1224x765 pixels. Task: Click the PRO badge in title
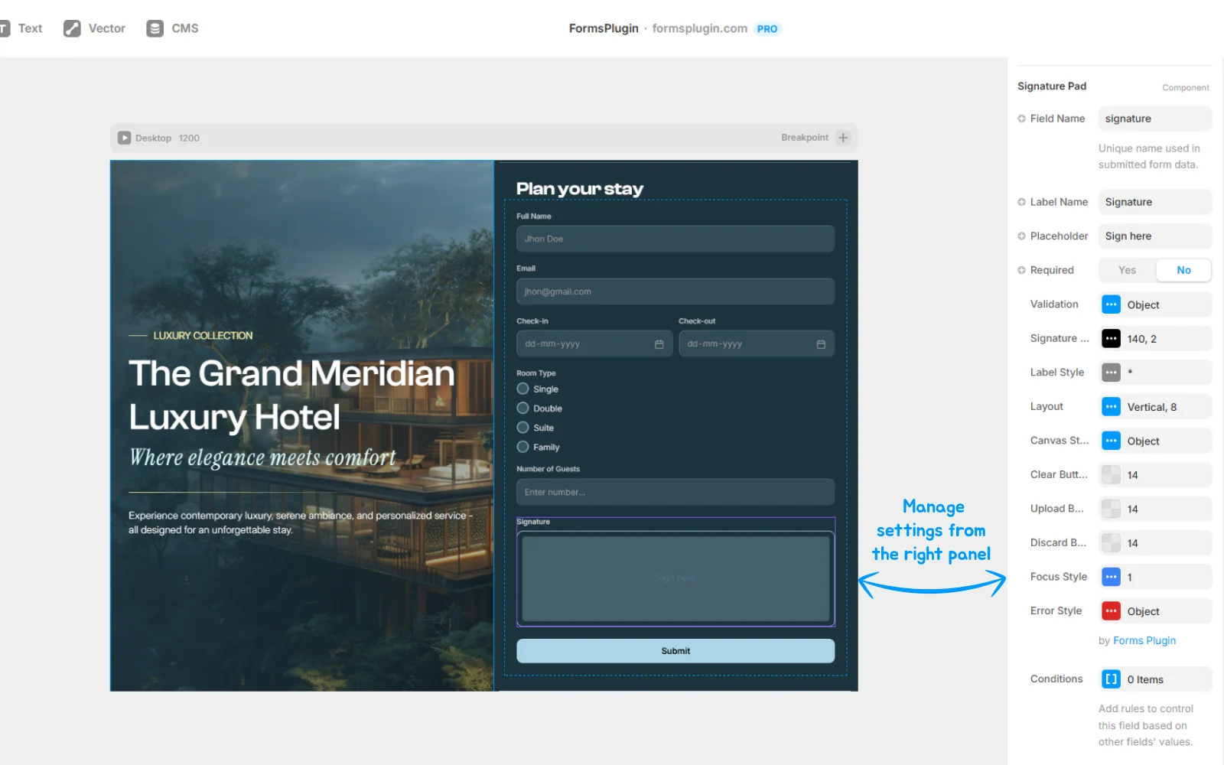point(767,29)
